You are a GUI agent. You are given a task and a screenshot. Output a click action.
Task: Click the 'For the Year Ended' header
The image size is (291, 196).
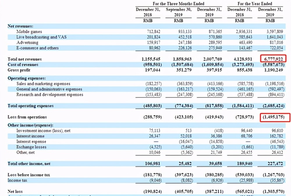[255, 4]
